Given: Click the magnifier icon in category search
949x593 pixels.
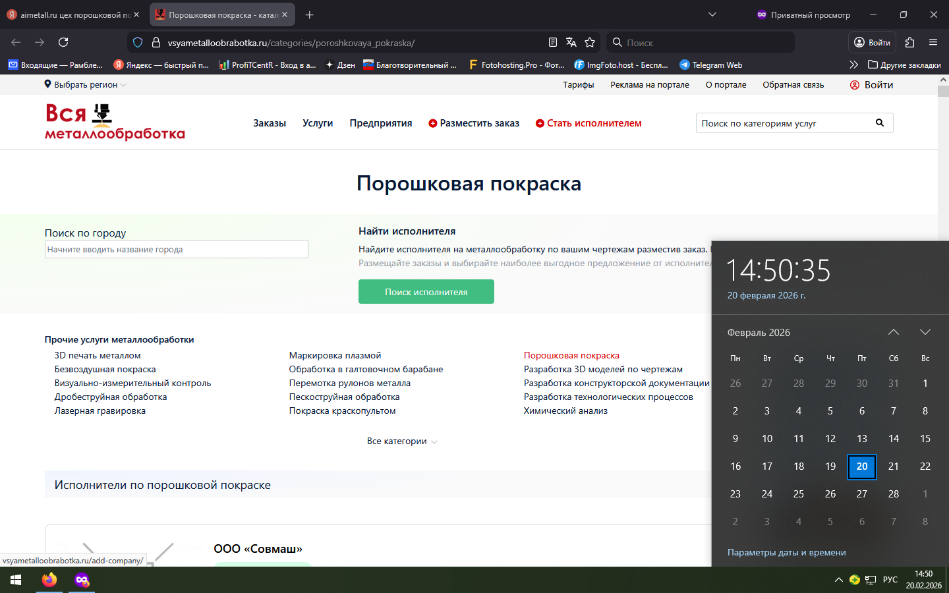Looking at the screenshot, I should click(879, 123).
